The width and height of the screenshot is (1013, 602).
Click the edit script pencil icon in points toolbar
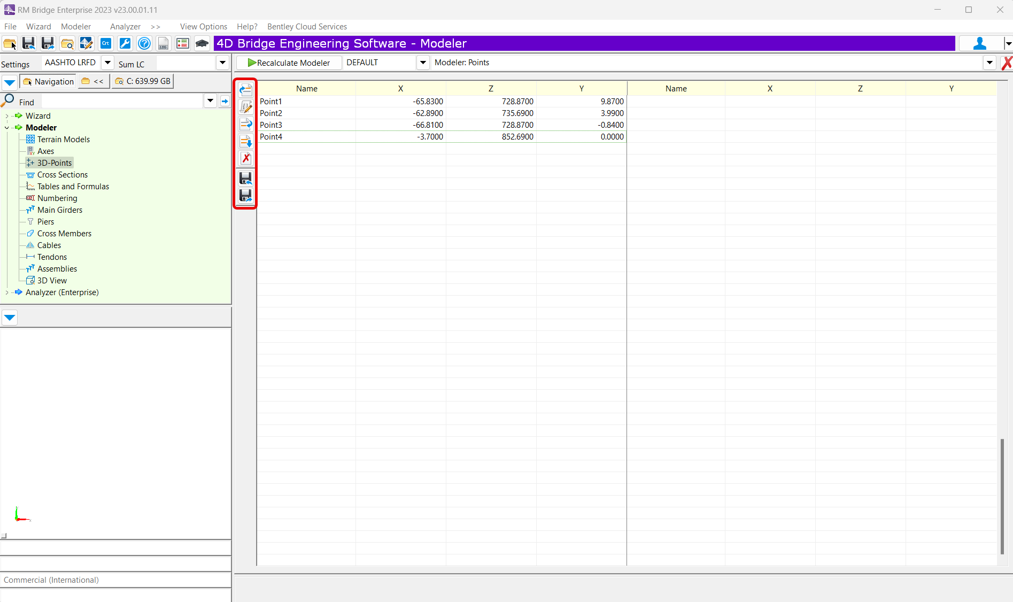tap(246, 107)
